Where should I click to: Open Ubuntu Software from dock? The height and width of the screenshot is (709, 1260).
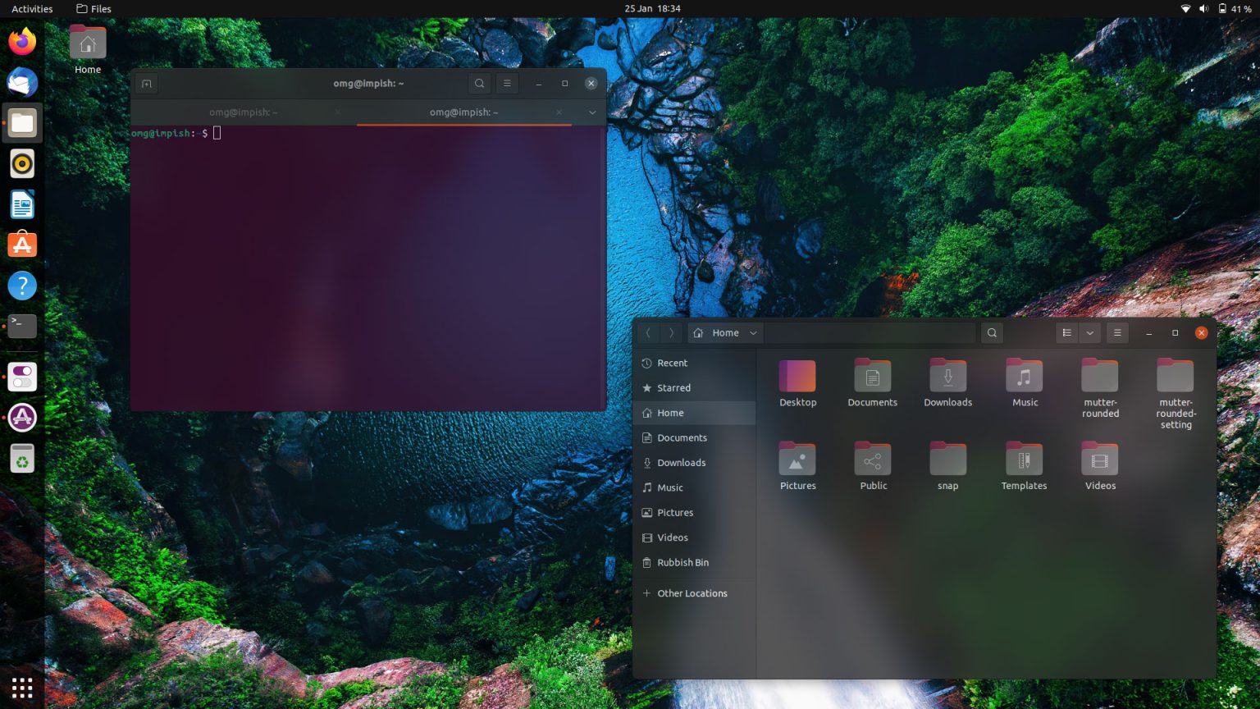pyautogui.click(x=22, y=245)
